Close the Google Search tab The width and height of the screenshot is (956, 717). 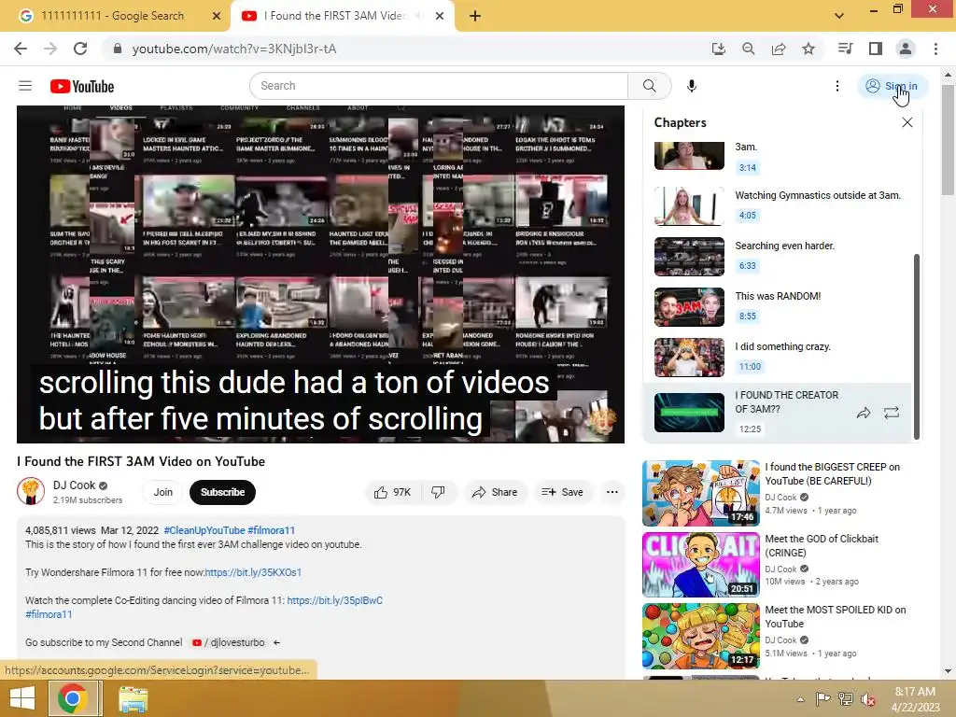(x=217, y=16)
